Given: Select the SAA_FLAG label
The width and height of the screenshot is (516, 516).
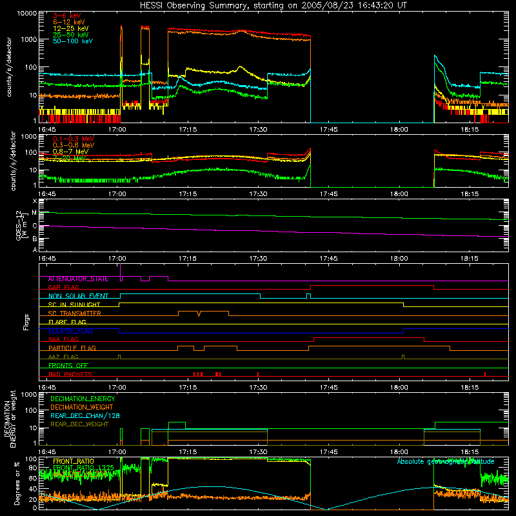Looking at the screenshot, I should [x=63, y=339].
